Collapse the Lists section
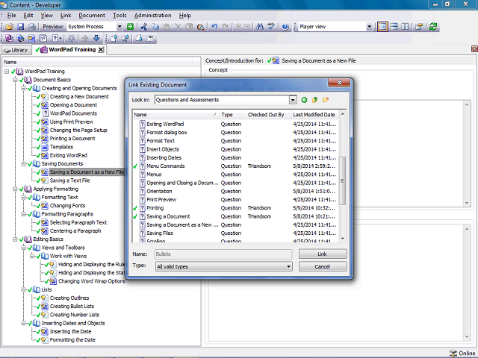Image resolution: width=478 pixels, height=358 pixels. click(x=23, y=290)
